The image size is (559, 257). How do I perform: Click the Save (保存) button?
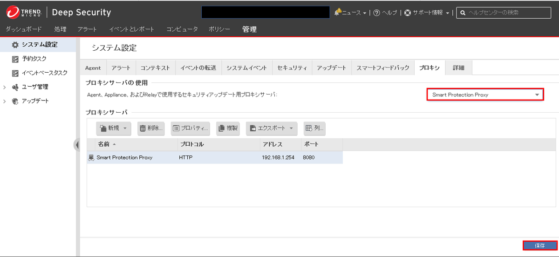click(539, 245)
